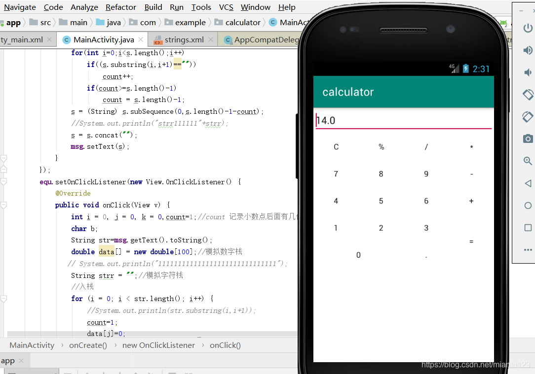Click MainActivity in the bottom breadcrumb

[32, 345]
